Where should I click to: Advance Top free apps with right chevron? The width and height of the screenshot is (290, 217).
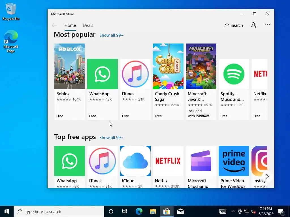[267, 177]
